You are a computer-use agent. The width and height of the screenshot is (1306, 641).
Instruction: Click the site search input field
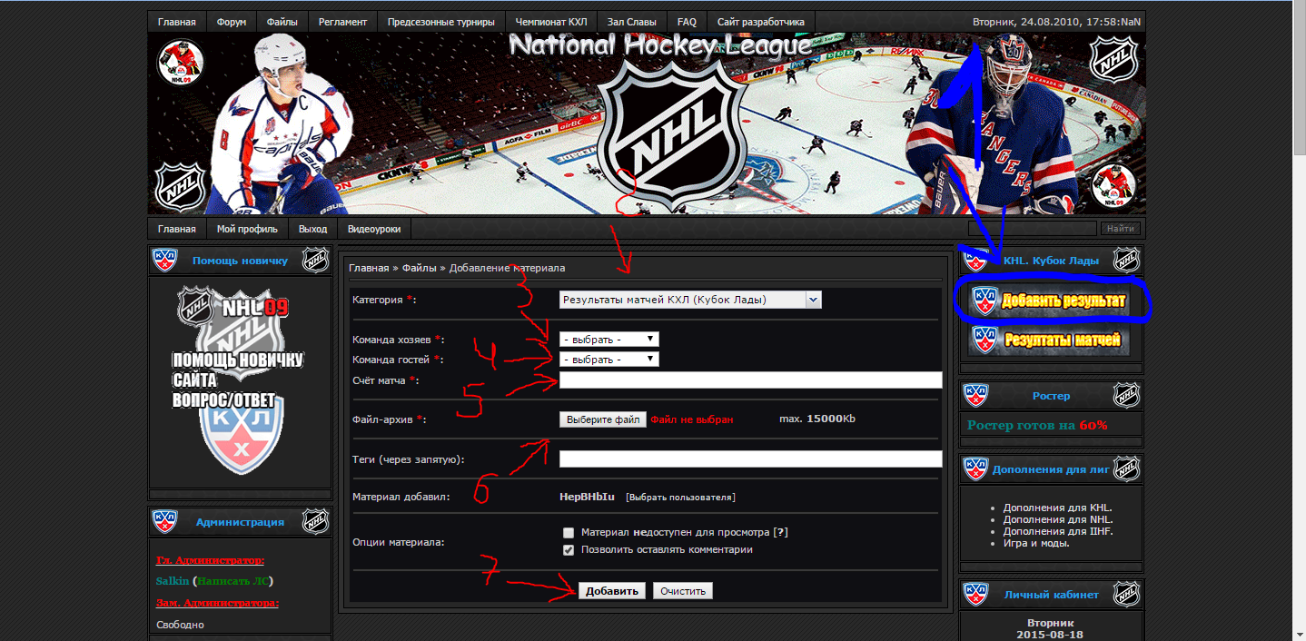1032,229
